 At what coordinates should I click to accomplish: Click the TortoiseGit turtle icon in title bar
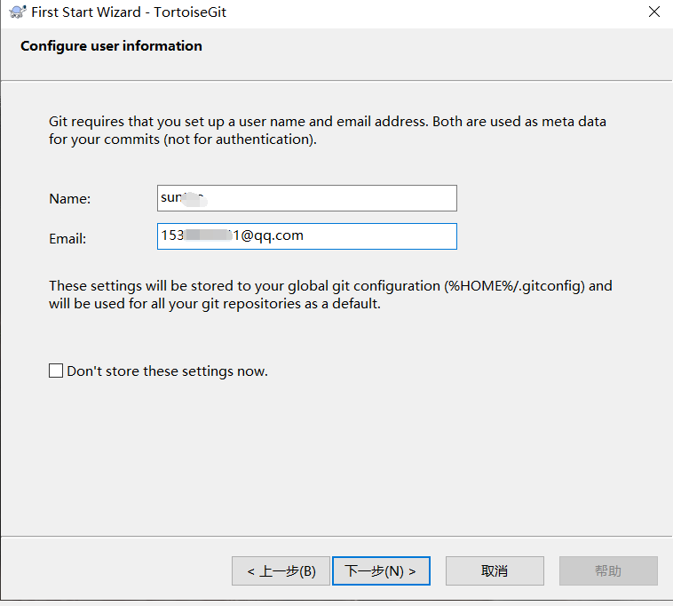17,12
